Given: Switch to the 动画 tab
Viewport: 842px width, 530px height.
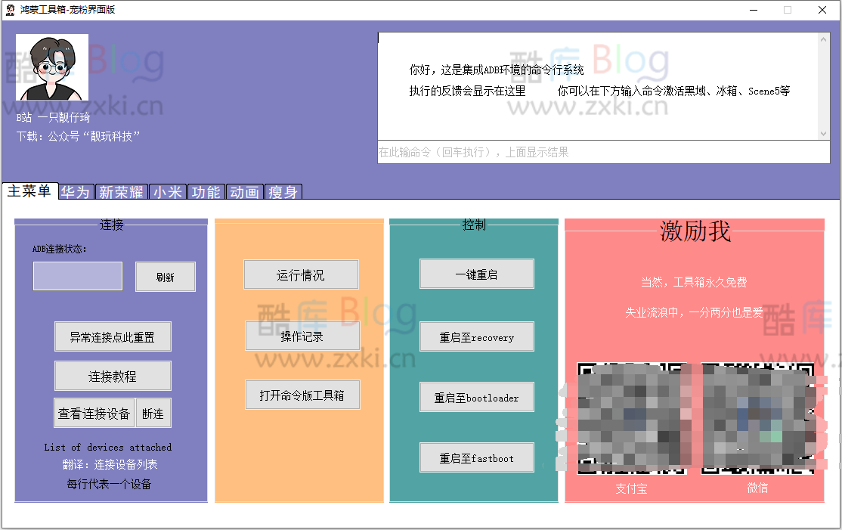Looking at the screenshot, I should coord(245,192).
